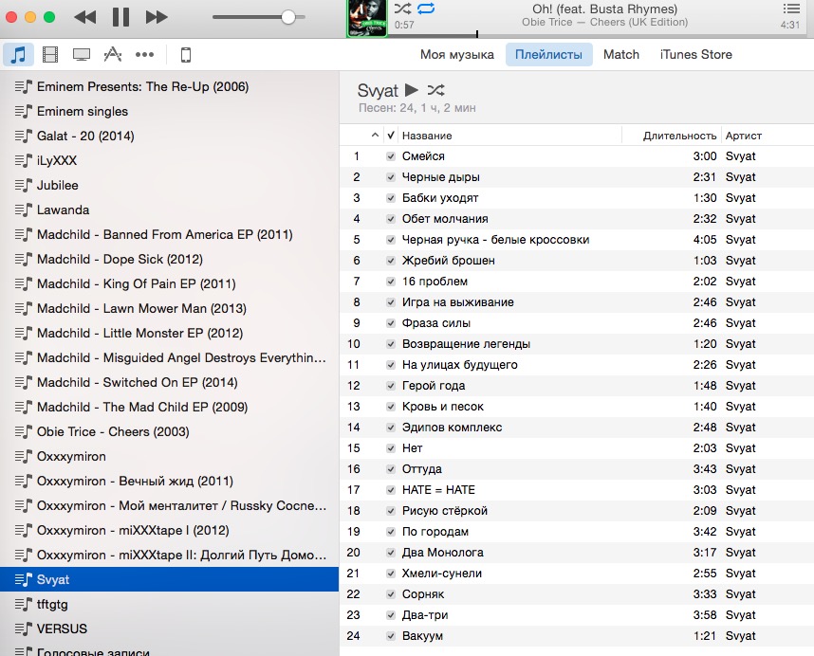Switch to Music library icon

pyautogui.click(x=18, y=54)
